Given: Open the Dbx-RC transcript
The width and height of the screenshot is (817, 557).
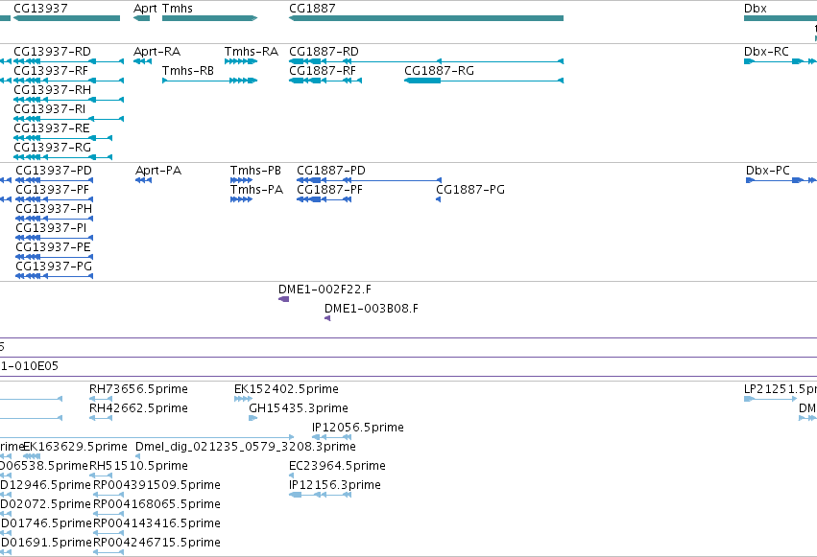Looking at the screenshot, I should [x=766, y=52].
